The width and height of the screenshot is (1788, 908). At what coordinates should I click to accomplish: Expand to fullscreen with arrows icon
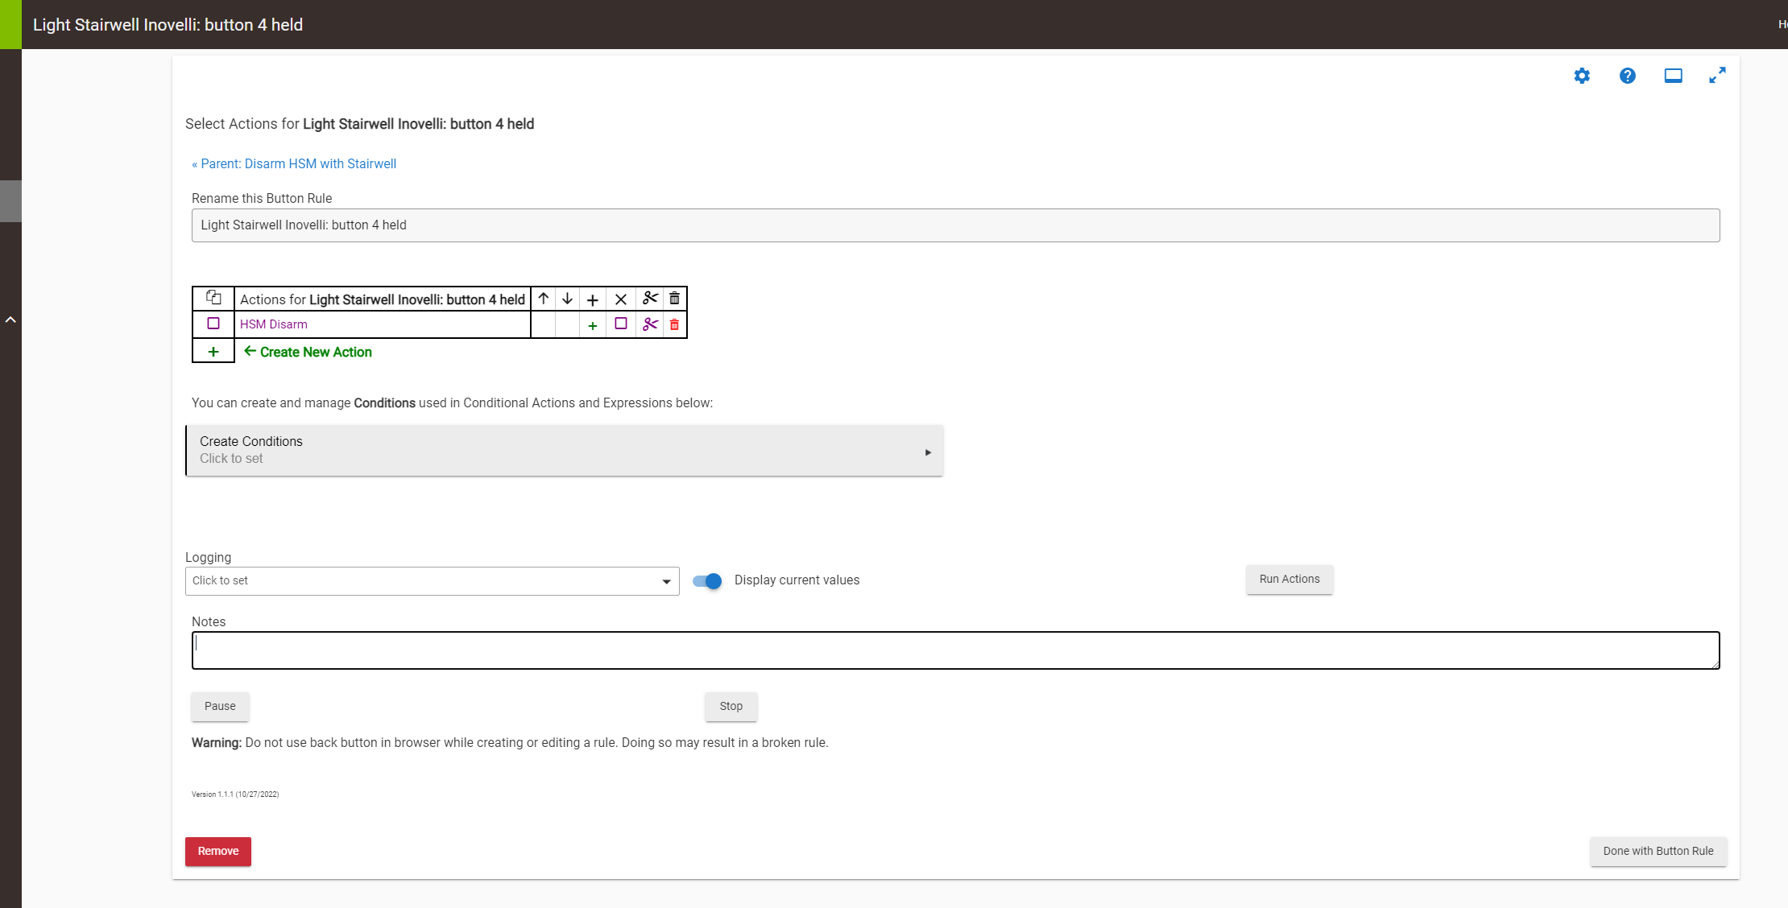coord(1717,76)
